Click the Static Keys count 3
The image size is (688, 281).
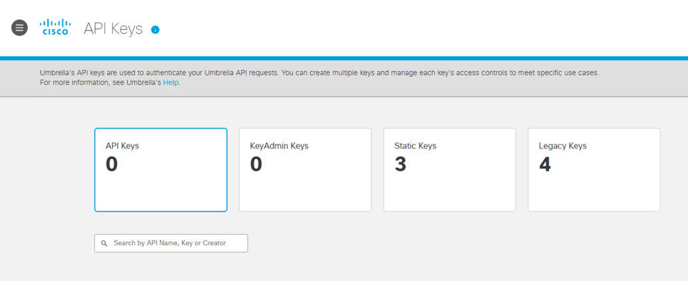click(x=400, y=165)
